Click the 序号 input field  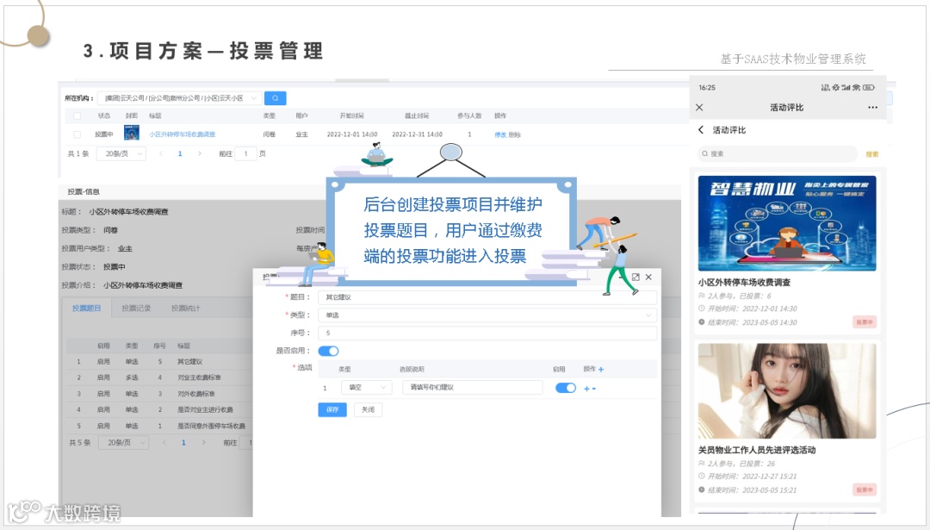487,333
